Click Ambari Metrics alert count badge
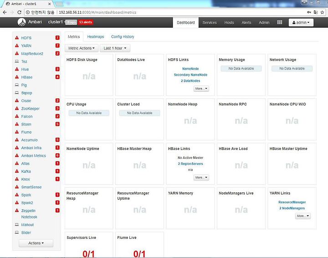328x258 pixels. point(57,155)
